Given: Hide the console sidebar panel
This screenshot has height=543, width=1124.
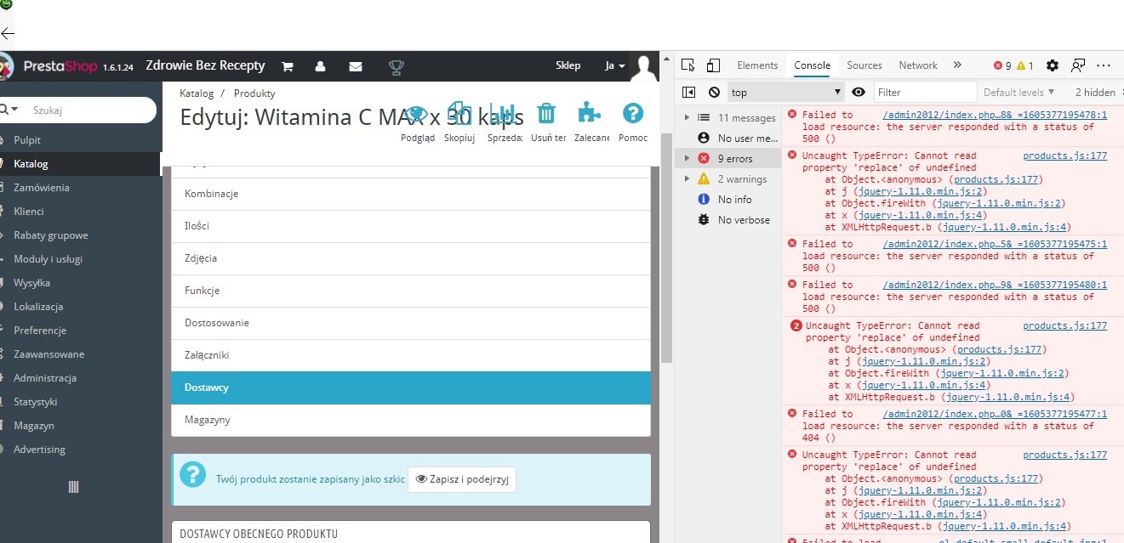Looking at the screenshot, I should pos(688,93).
